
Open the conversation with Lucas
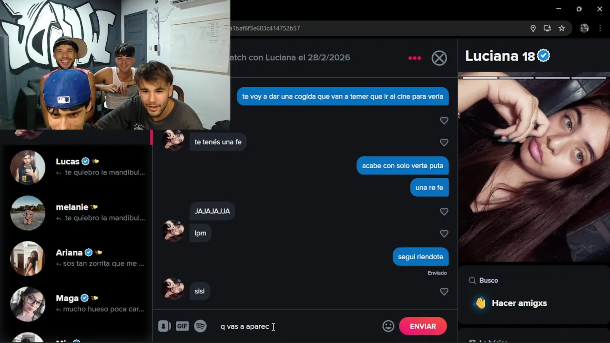76,167
